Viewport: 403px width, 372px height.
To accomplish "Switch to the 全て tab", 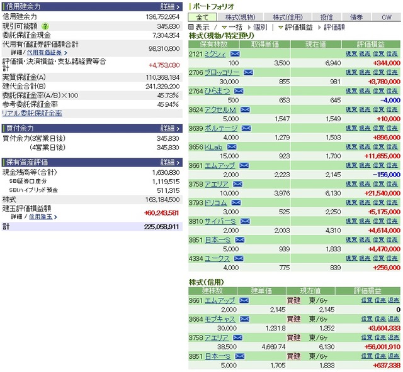I will (x=202, y=17).
